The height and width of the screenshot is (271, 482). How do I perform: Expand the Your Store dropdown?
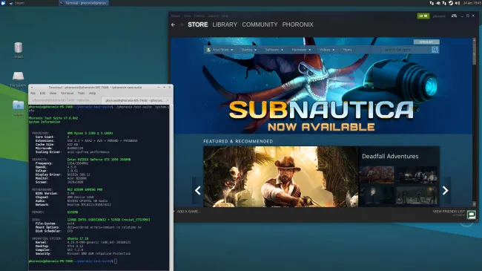click(x=220, y=50)
